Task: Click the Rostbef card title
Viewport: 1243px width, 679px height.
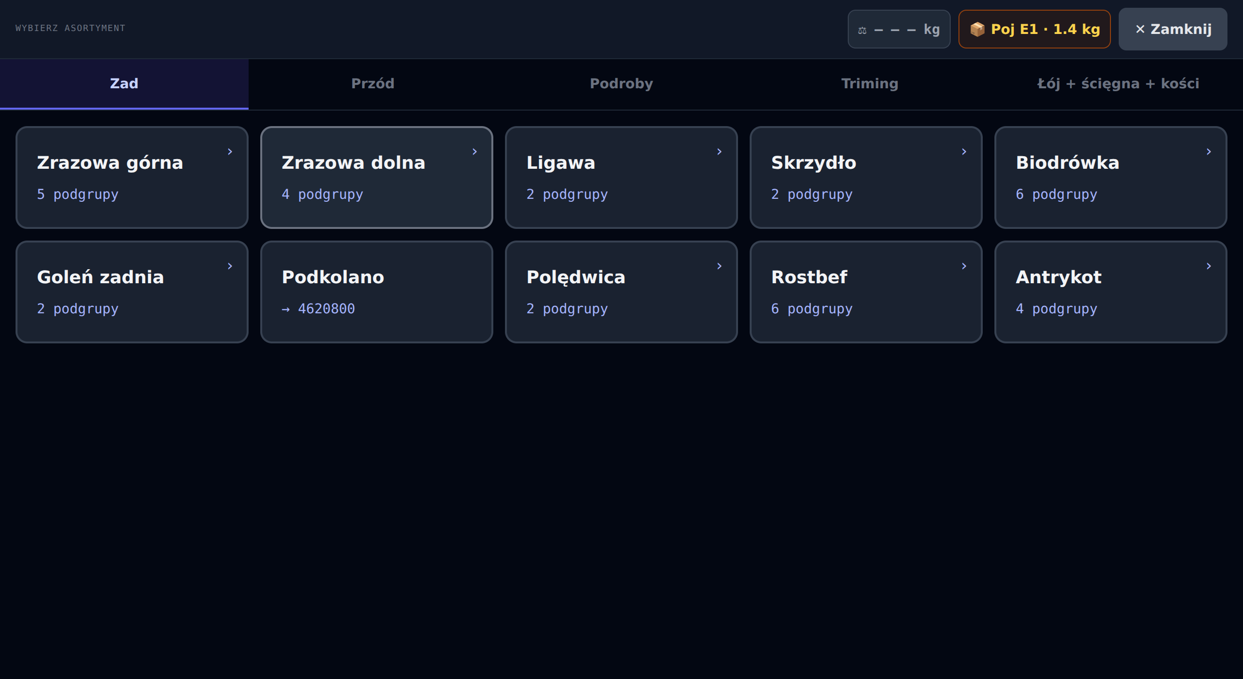Action: click(809, 277)
